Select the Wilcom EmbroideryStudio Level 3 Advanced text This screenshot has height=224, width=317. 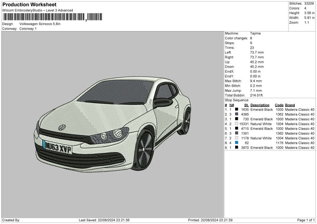click(x=38, y=11)
